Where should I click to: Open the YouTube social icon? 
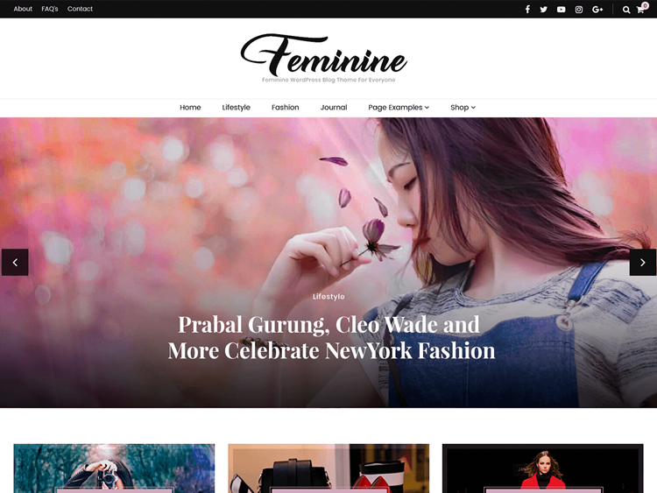point(561,10)
